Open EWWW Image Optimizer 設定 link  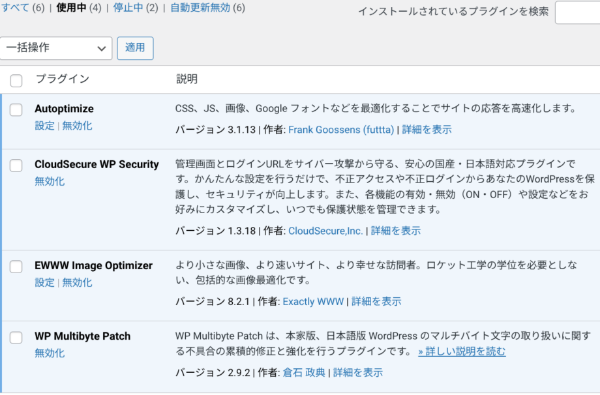point(45,282)
